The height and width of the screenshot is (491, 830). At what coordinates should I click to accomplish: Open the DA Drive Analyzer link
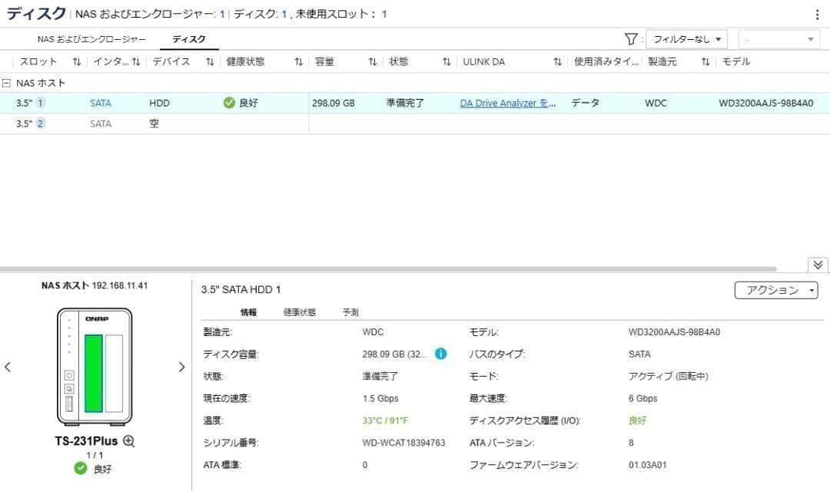click(x=508, y=102)
